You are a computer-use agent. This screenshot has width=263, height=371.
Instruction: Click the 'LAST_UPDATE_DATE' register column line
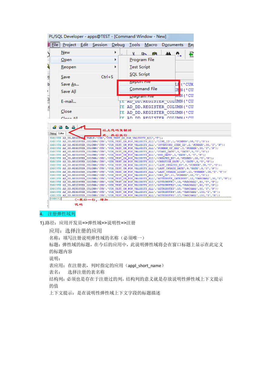click(133, 168)
